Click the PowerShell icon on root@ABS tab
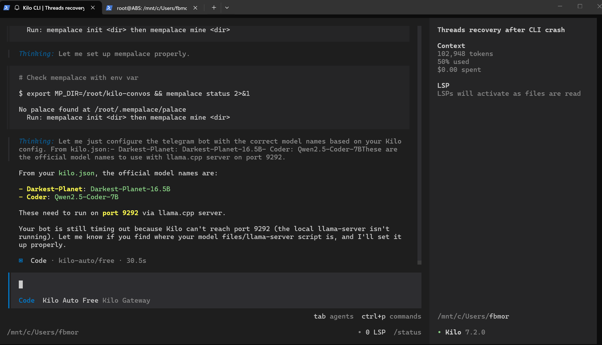The height and width of the screenshot is (345, 602). (x=109, y=8)
